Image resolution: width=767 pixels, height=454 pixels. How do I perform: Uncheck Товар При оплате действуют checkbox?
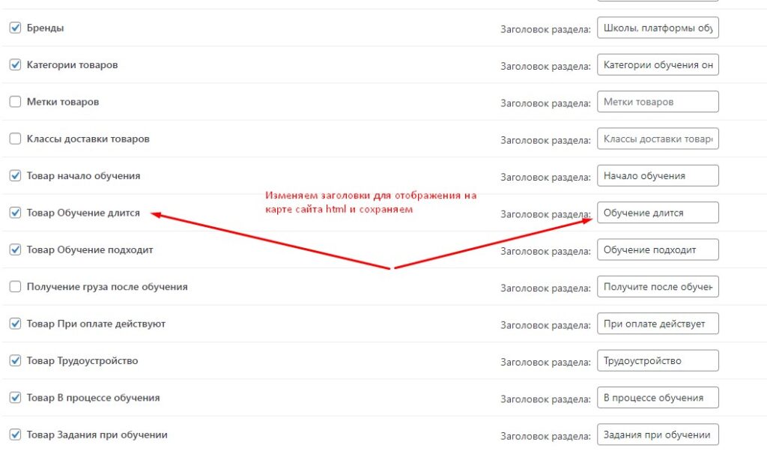pos(15,324)
